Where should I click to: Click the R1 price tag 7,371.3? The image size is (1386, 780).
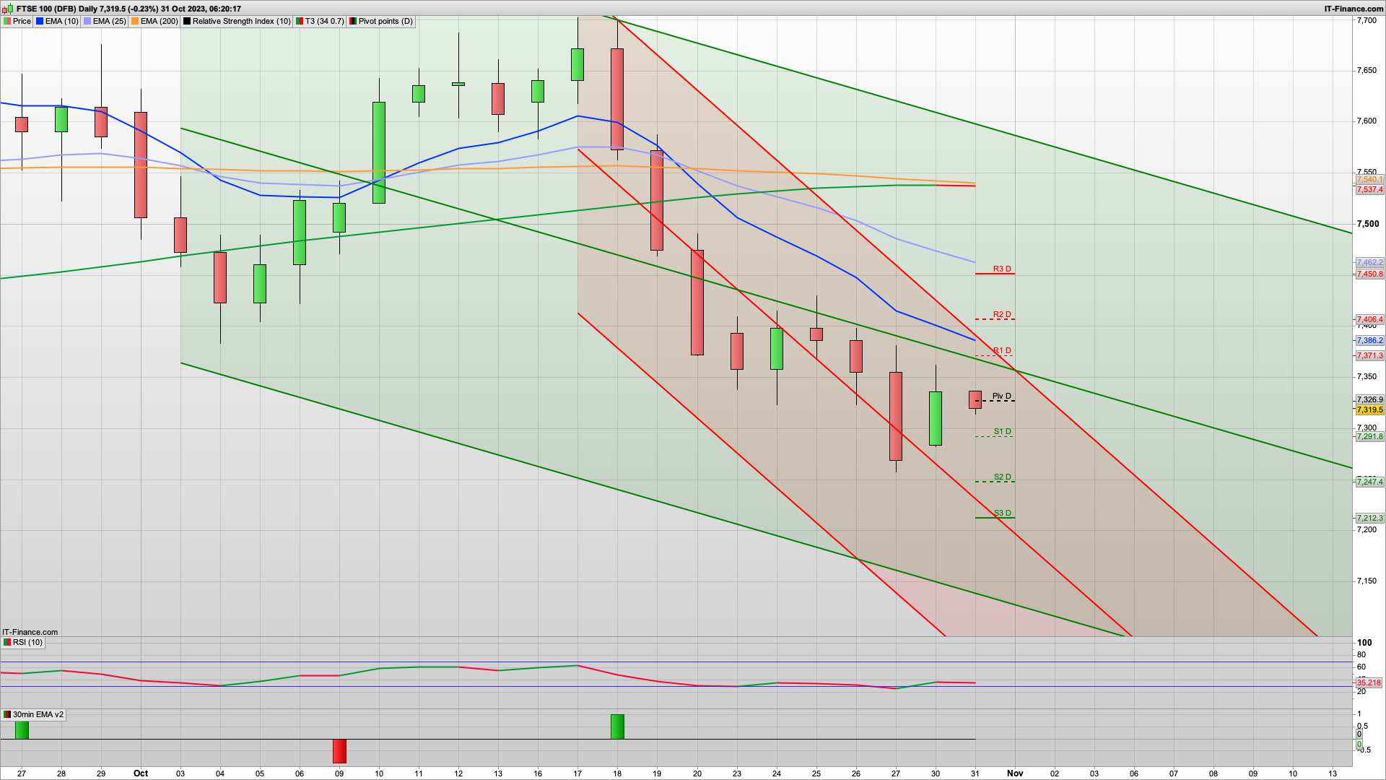pos(1369,355)
